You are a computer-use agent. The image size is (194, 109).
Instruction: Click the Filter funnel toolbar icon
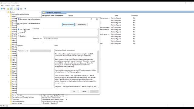coord(25,9)
